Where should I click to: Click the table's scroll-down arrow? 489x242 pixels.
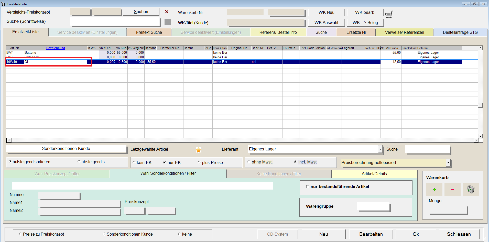[x=481, y=136]
